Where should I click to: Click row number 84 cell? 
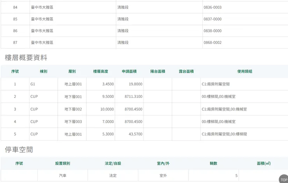pyautogui.click(x=15, y=7)
